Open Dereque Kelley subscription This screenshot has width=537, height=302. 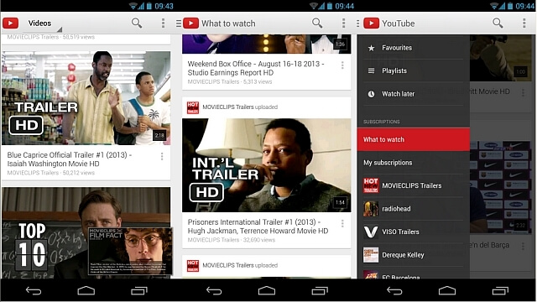point(414,255)
